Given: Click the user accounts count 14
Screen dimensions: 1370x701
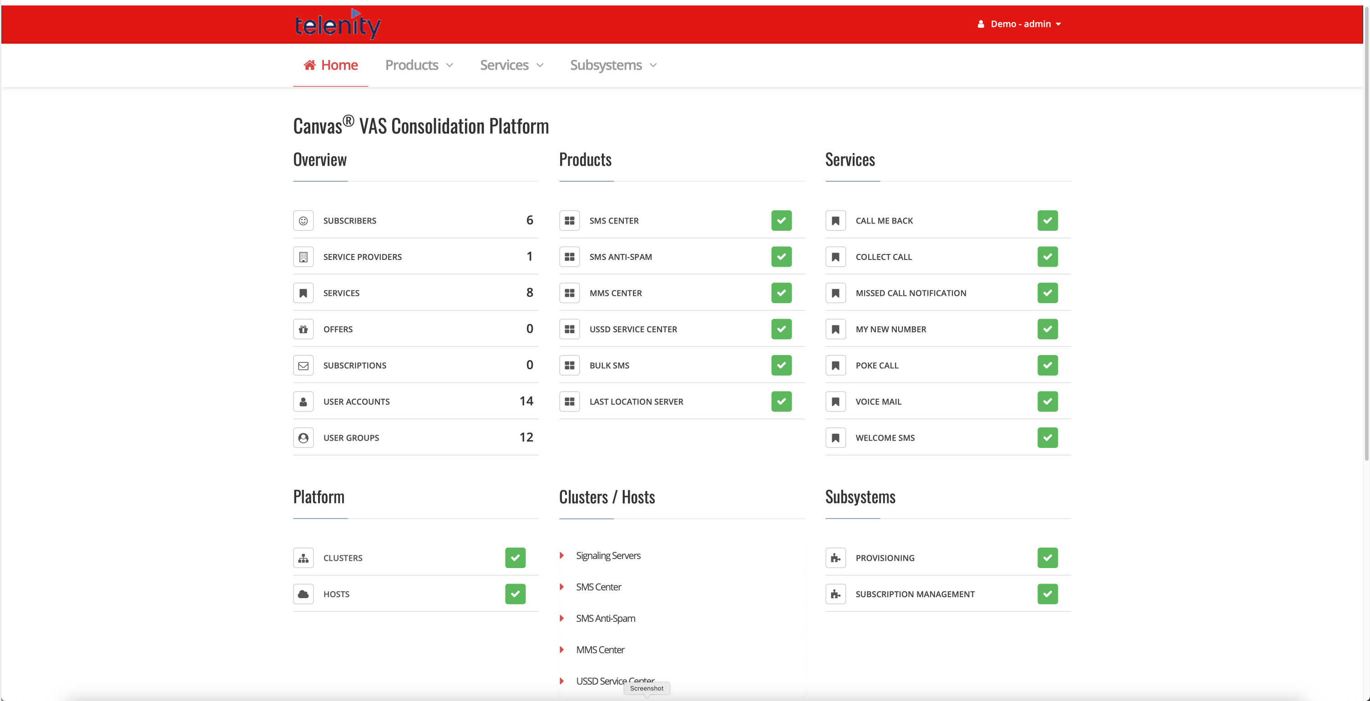Looking at the screenshot, I should pos(526,401).
